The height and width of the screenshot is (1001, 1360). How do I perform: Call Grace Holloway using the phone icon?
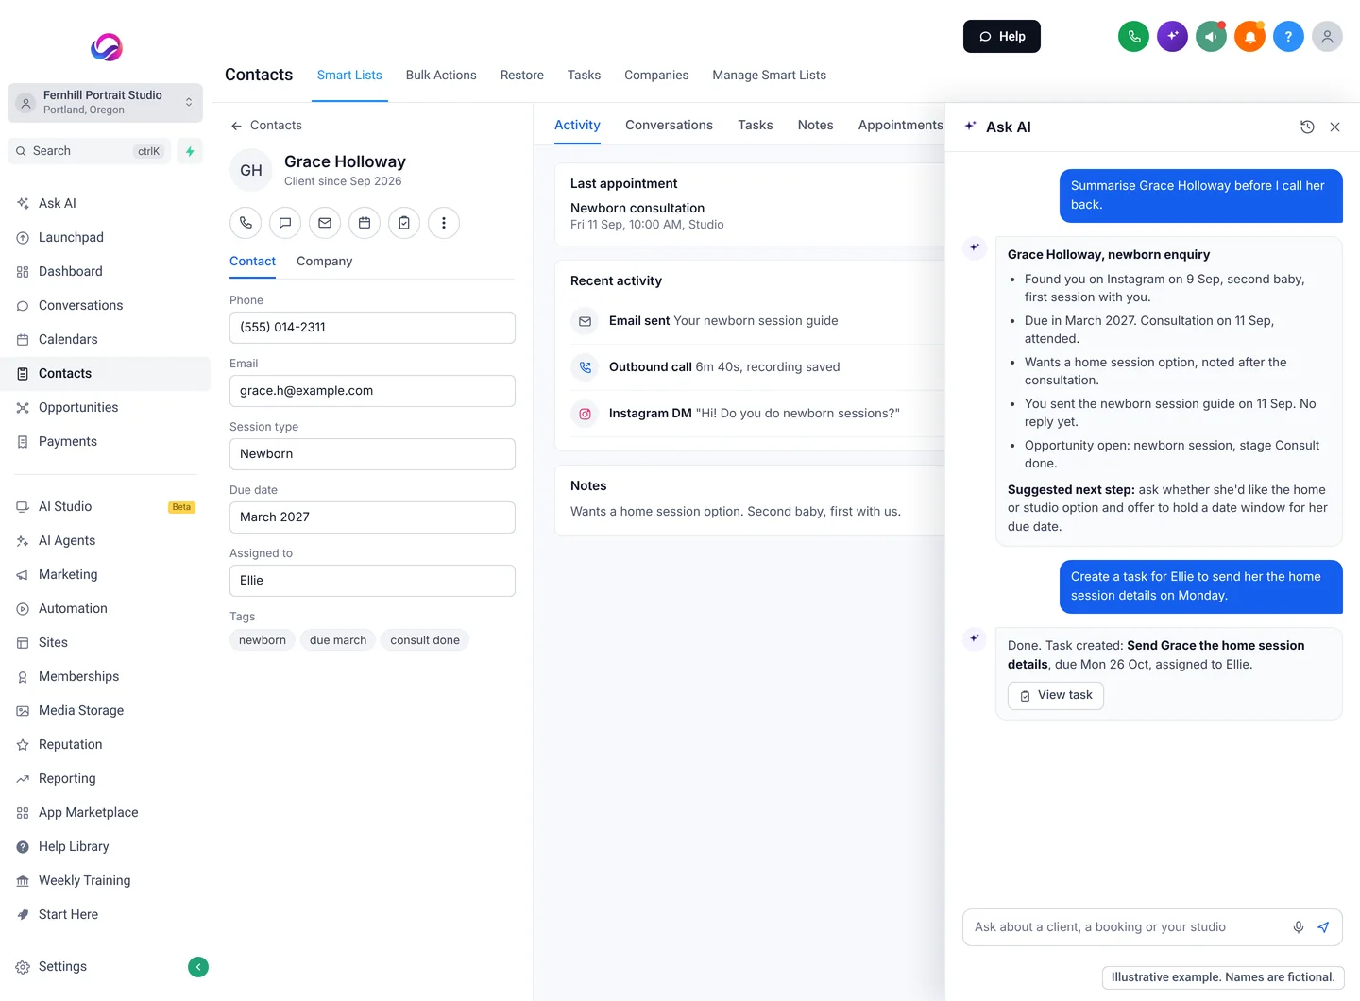click(x=246, y=223)
